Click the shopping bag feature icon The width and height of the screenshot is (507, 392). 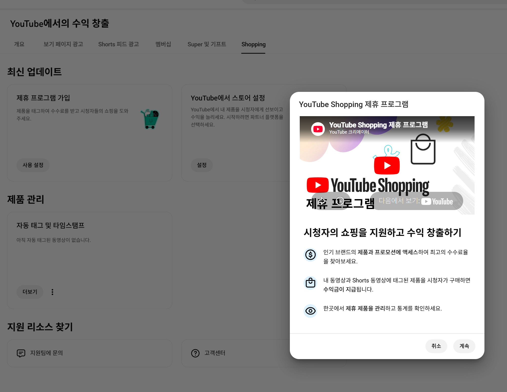[310, 283]
